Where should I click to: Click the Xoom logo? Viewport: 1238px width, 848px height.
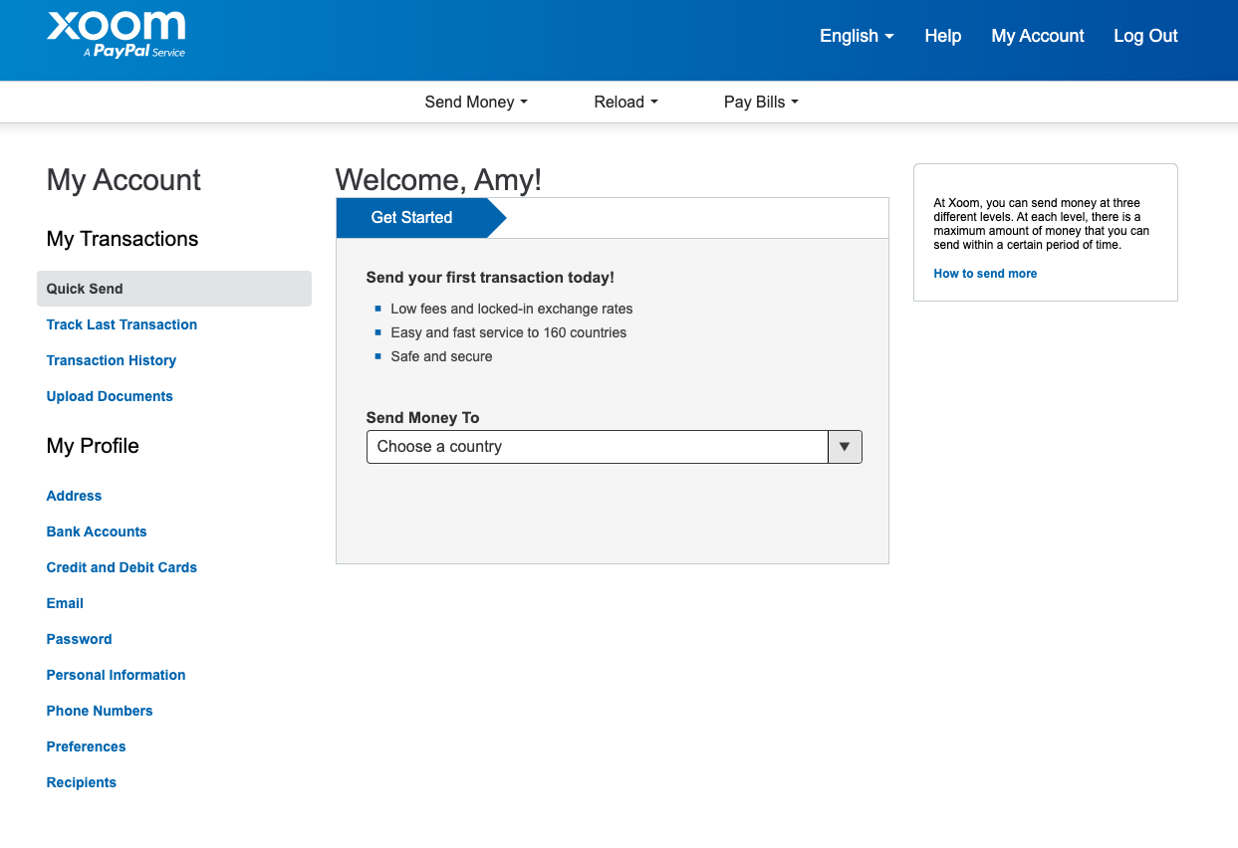[116, 33]
